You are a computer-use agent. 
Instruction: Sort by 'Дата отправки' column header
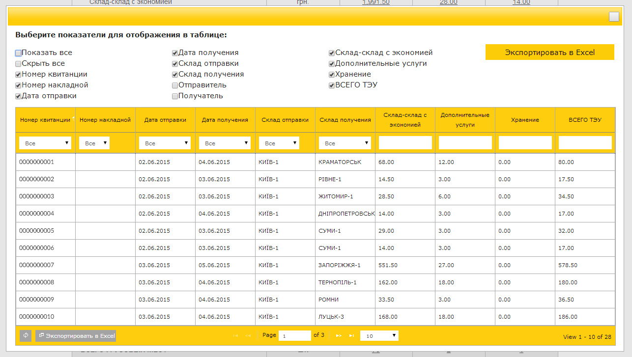tap(165, 120)
